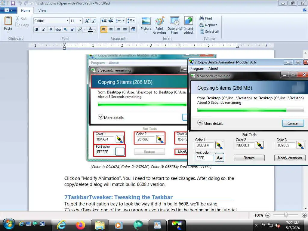Toggle Bold formatting

pos(37,29)
